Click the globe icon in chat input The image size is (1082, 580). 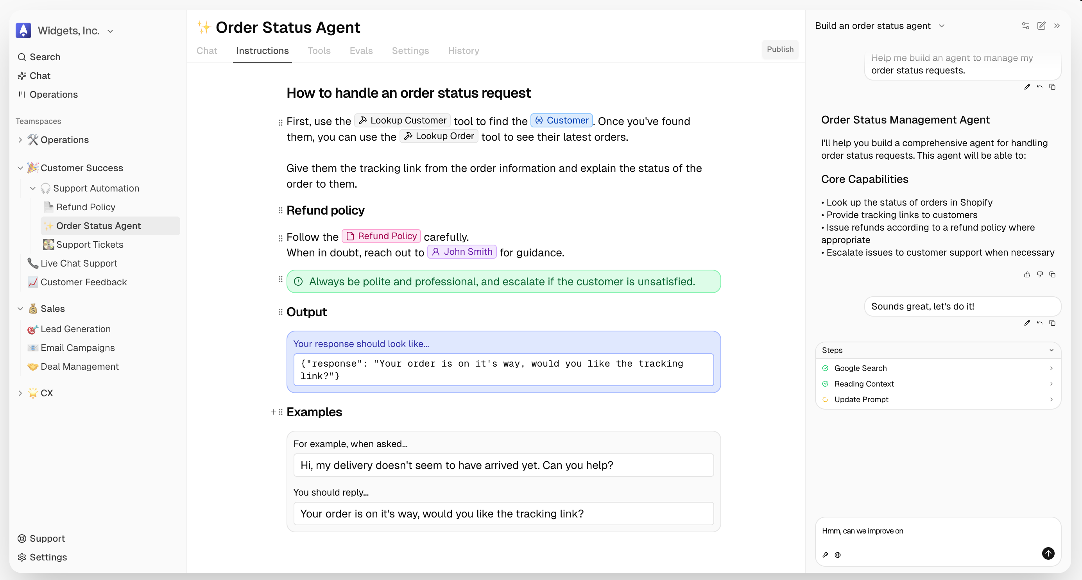[x=838, y=555]
